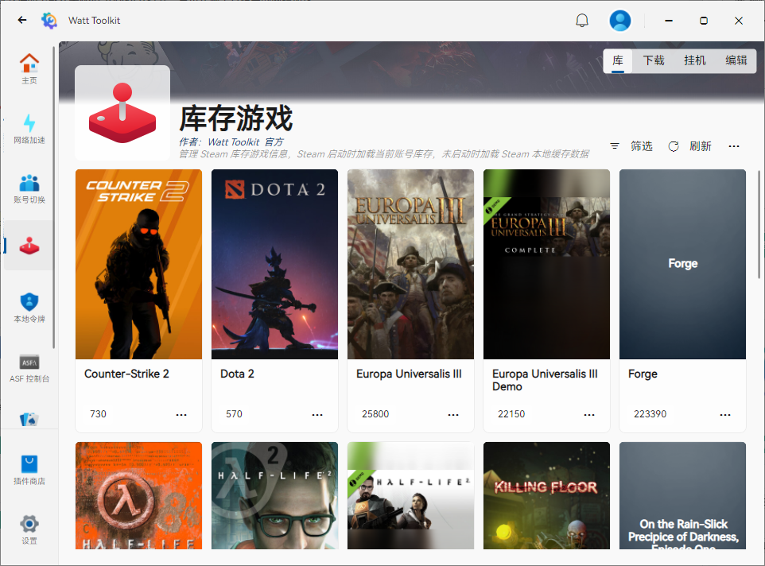
Task: Click the app ID 730
Action: pos(98,414)
